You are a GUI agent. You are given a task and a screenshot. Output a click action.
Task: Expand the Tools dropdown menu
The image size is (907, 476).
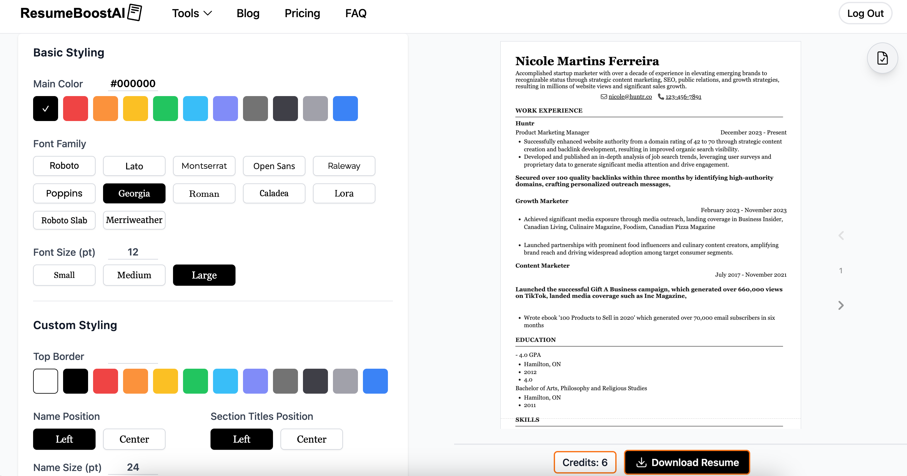click(x=192, y=13)
